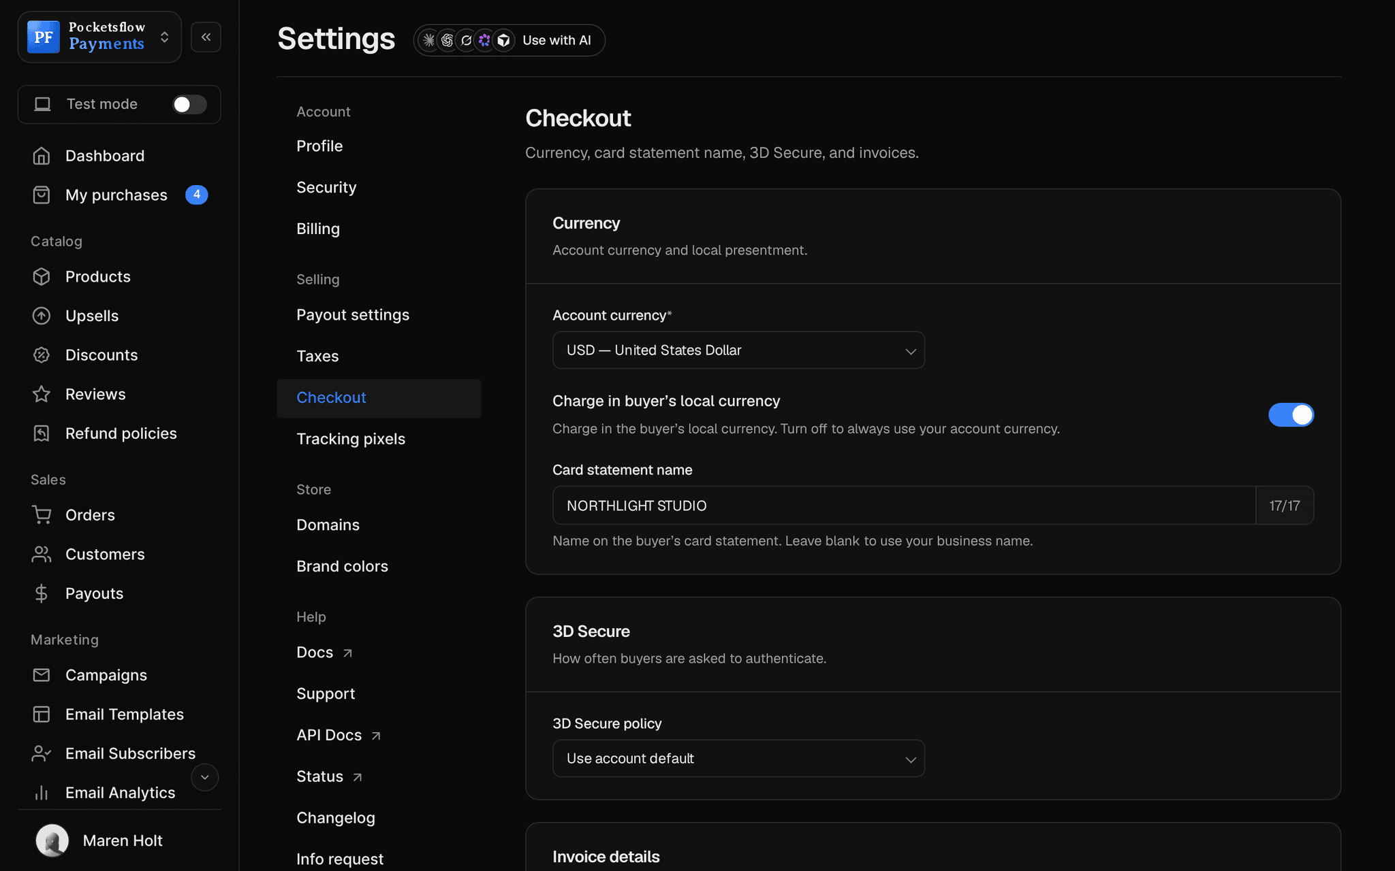
Task: Open the 3D Secure policy dropdown
Action: click(x=738, y=759)
